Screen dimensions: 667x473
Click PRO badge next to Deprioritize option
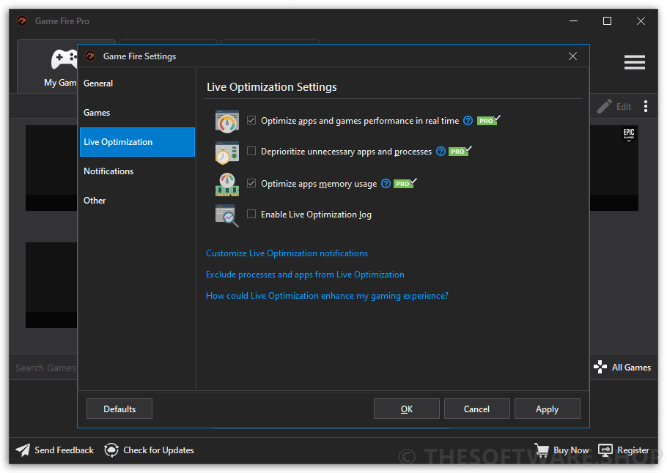coord(460,151)
